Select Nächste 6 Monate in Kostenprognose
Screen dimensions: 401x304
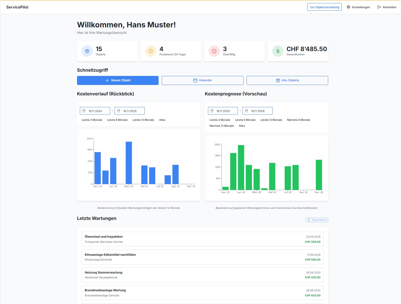pyautogui.click(x=299, y=120)
